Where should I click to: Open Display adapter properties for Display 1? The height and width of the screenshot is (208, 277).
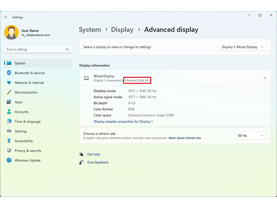click(x=123, y=122)
